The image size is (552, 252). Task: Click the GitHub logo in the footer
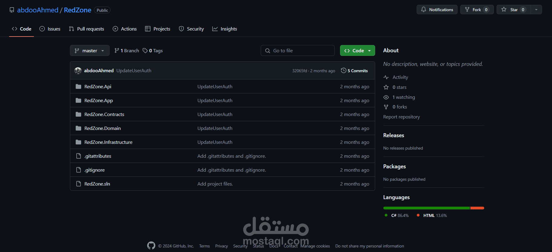point(151,246)
